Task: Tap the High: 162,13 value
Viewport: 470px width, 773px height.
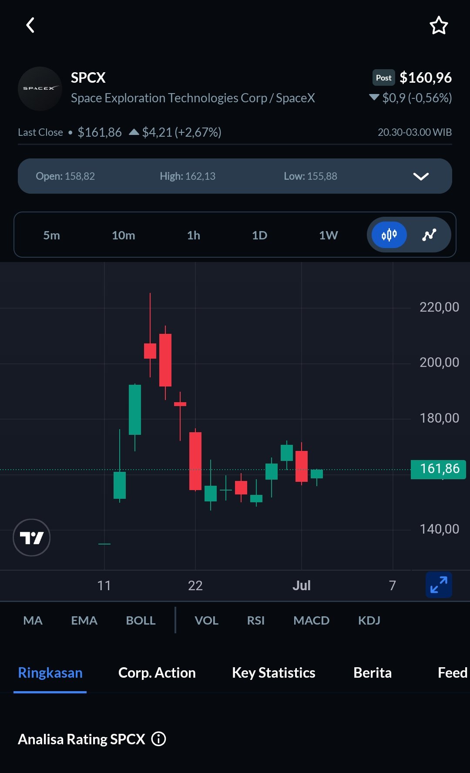Action: click(188, 176)
